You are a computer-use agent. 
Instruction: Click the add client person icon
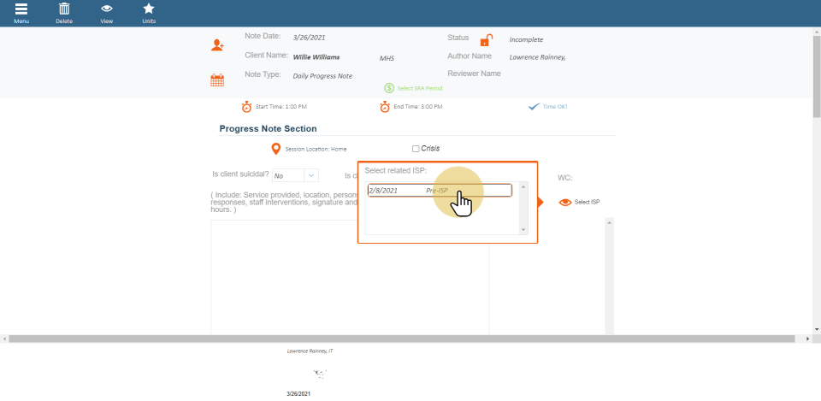click(x=217, y=44)
